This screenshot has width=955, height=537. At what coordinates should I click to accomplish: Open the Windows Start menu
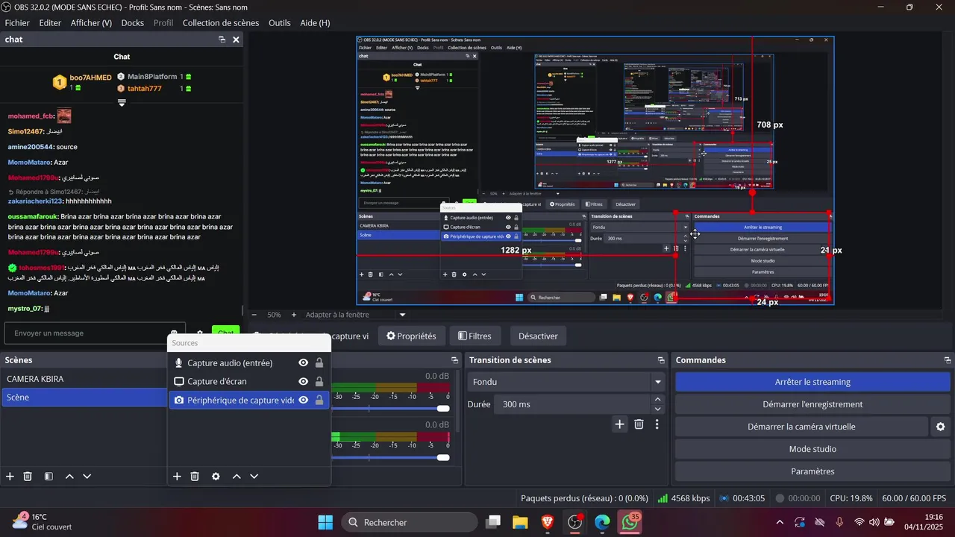point(326,523)
